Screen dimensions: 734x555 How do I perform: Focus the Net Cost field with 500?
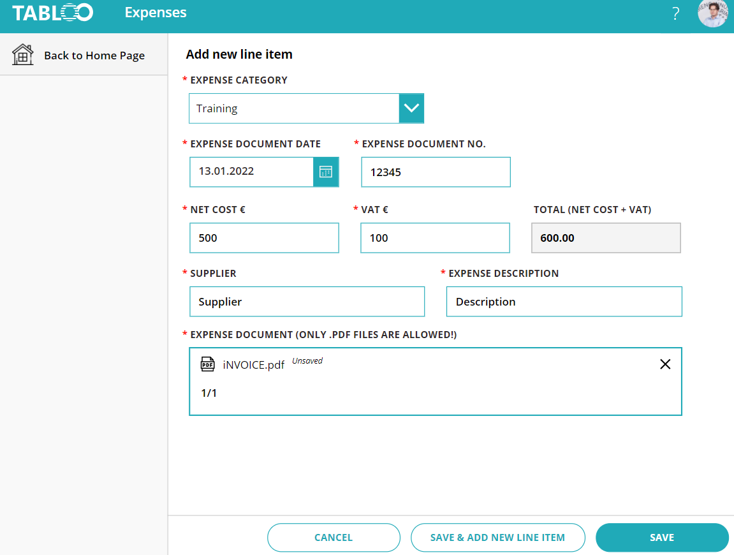[x=264, y=238]
